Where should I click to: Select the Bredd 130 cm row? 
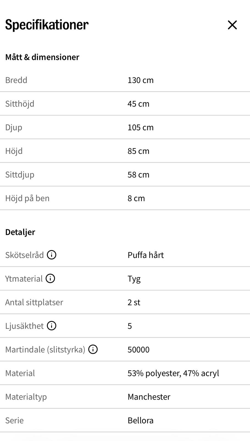(125, 80)
